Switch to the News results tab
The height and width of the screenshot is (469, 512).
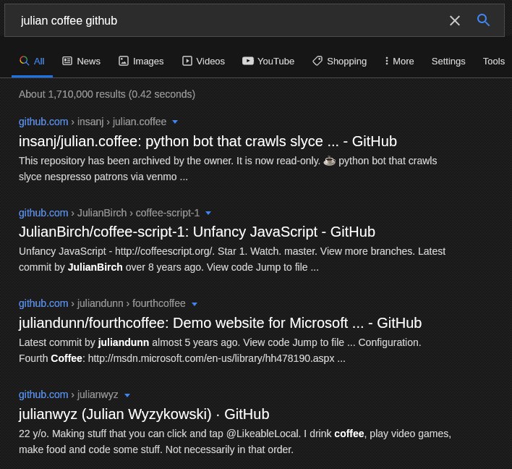tap(81, 61)
